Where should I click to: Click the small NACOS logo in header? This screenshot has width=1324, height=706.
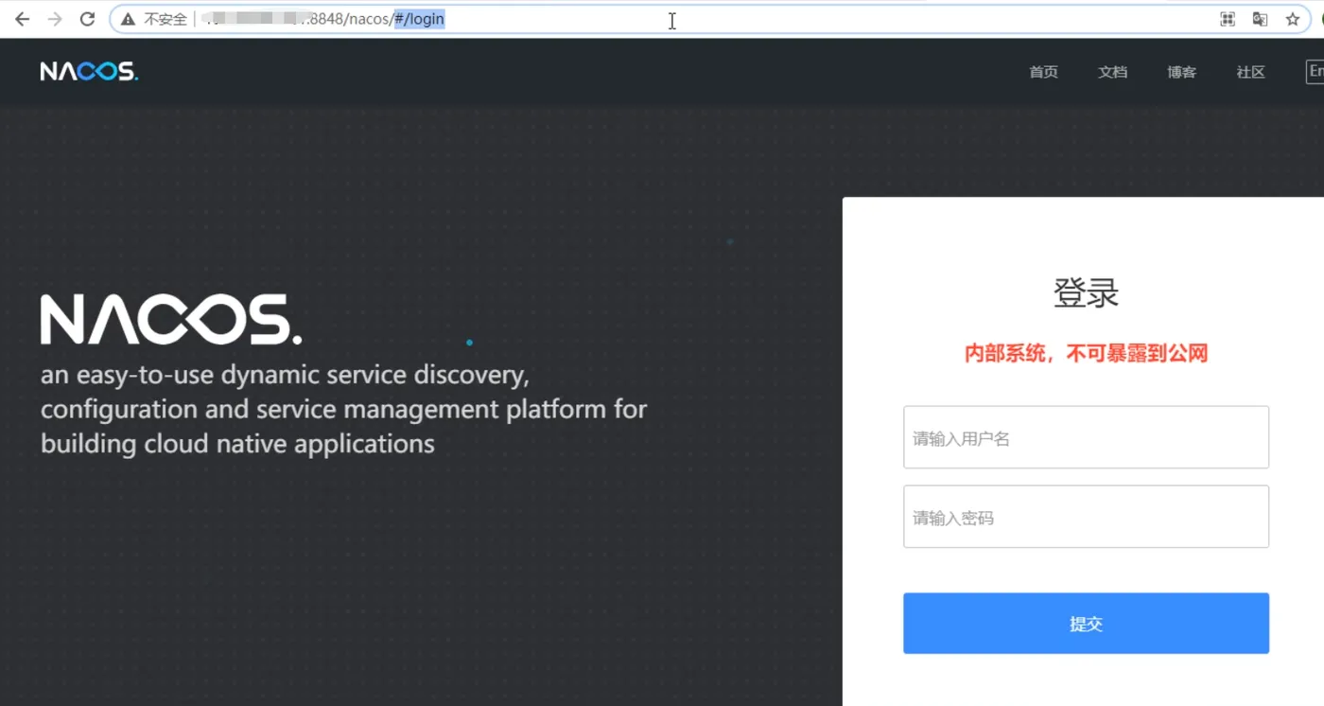[89, 71]
